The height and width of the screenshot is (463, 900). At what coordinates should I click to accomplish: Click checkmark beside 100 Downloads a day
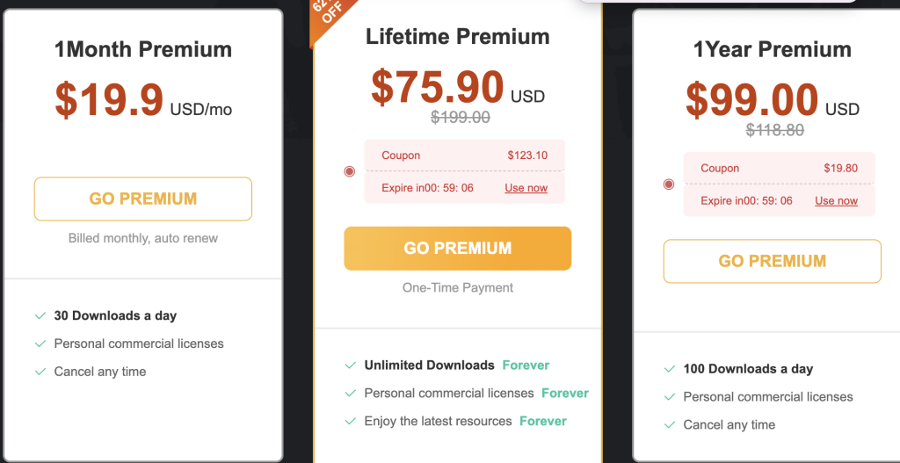(x=669, y=369)
